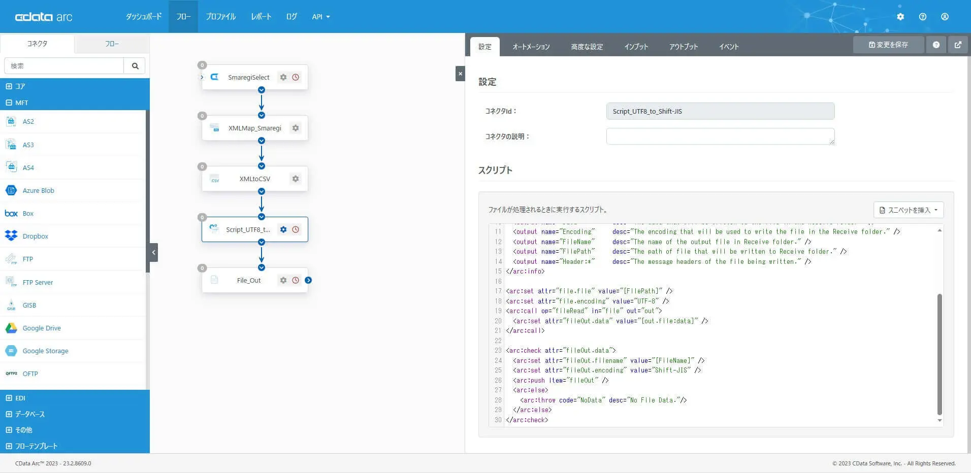Open the top-right help icon
The height and width of the screenshot is (473, 971).
pos(923,16)
